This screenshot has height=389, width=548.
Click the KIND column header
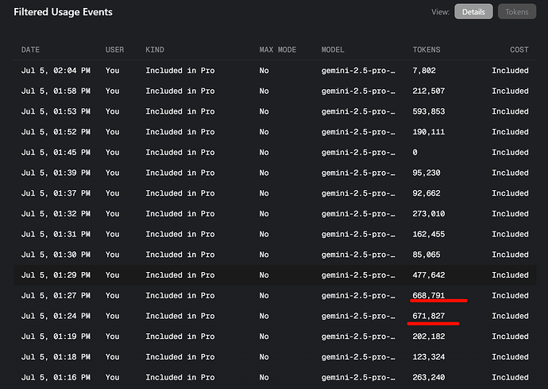(155, 50)
